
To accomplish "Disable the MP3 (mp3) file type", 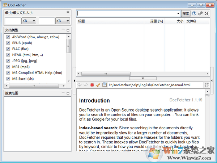I will click(x=8, y=67).
